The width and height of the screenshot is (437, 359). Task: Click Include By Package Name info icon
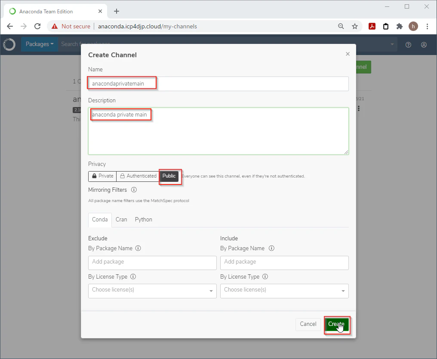click(271, 248)
